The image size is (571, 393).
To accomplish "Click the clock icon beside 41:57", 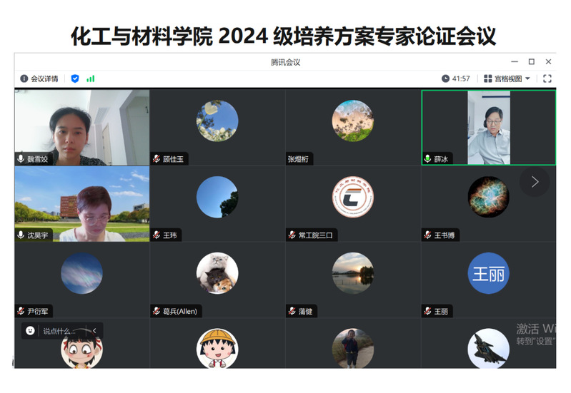I will pos(445,78).
